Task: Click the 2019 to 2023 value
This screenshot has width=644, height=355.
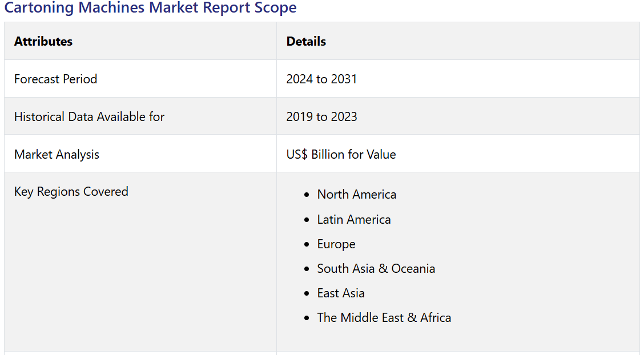Action: coord(321,116)
